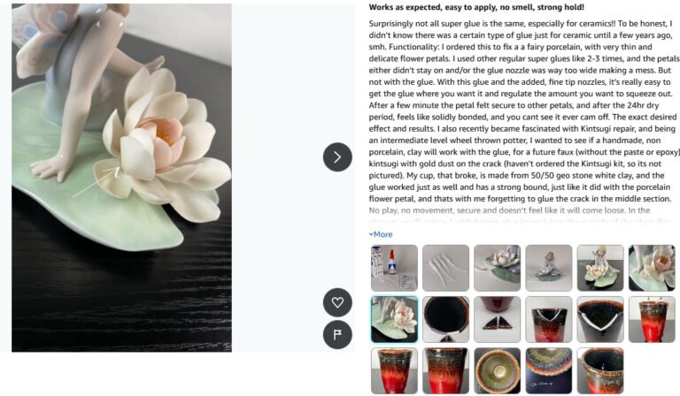Go to next review image arrow
Viewport: 680px width, 396px height.
[x=337, y=157]
